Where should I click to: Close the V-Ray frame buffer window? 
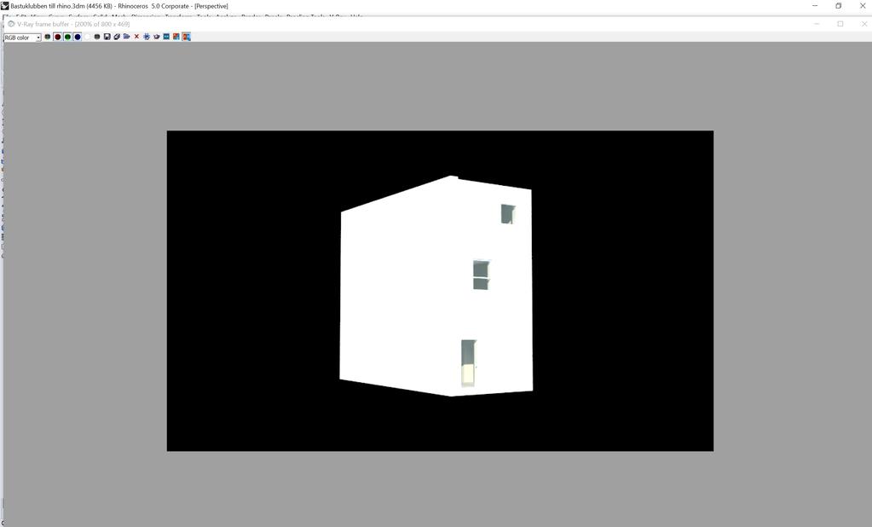click(x=863, y=24)
